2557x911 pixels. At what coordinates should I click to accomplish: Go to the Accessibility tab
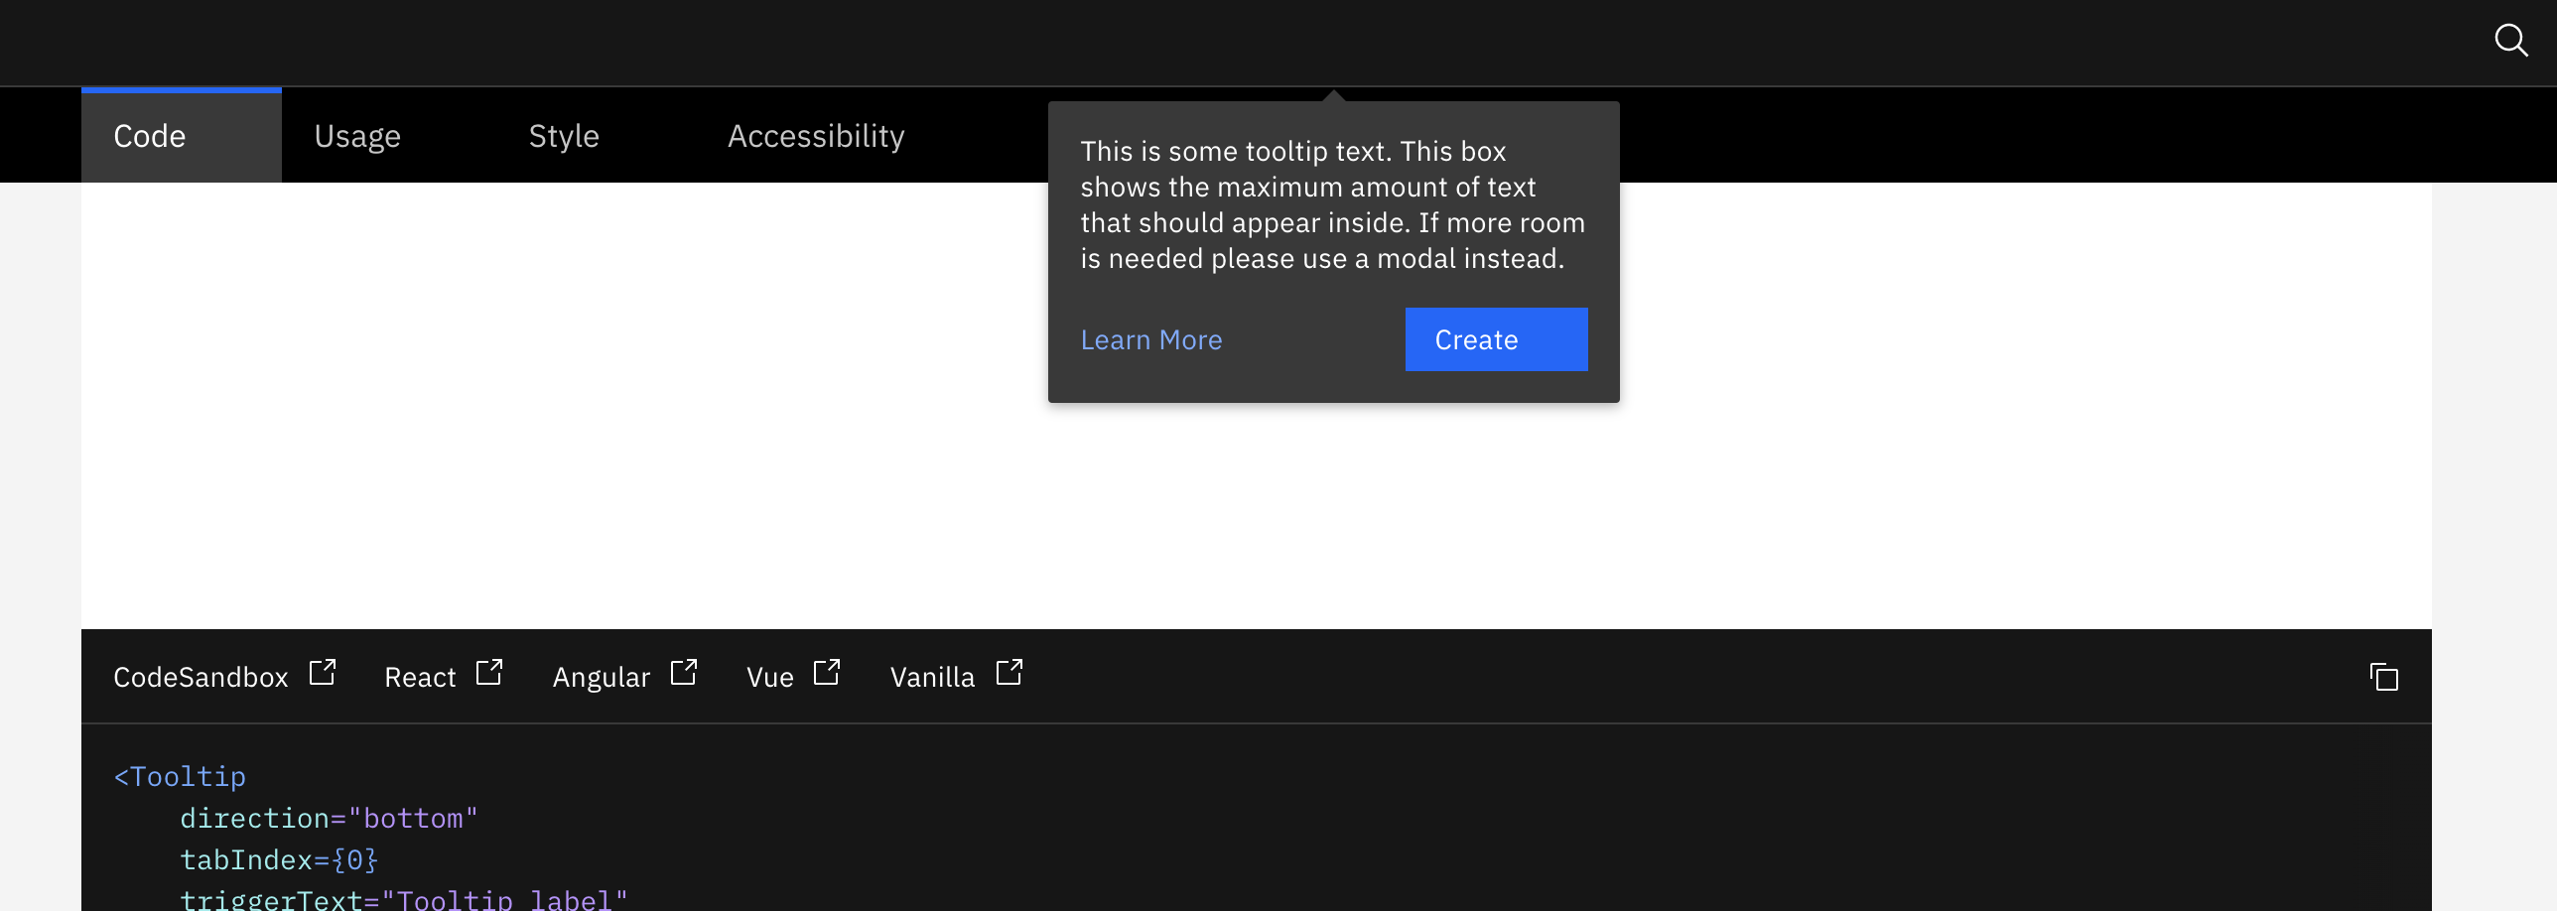(816, 135)
